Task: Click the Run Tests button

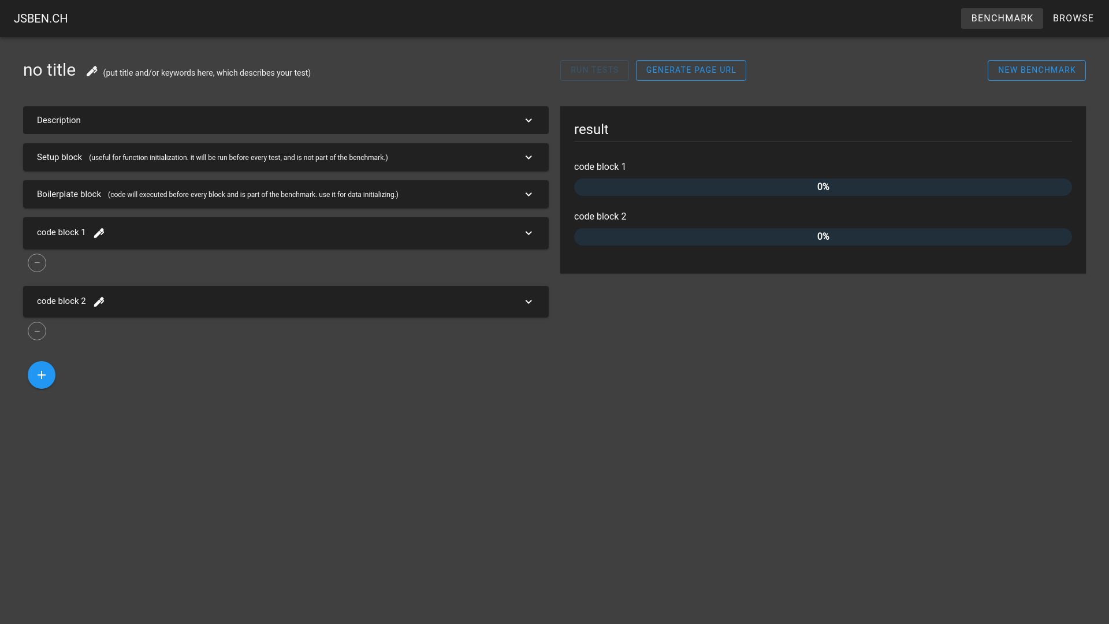Action: tap(594, 70)
